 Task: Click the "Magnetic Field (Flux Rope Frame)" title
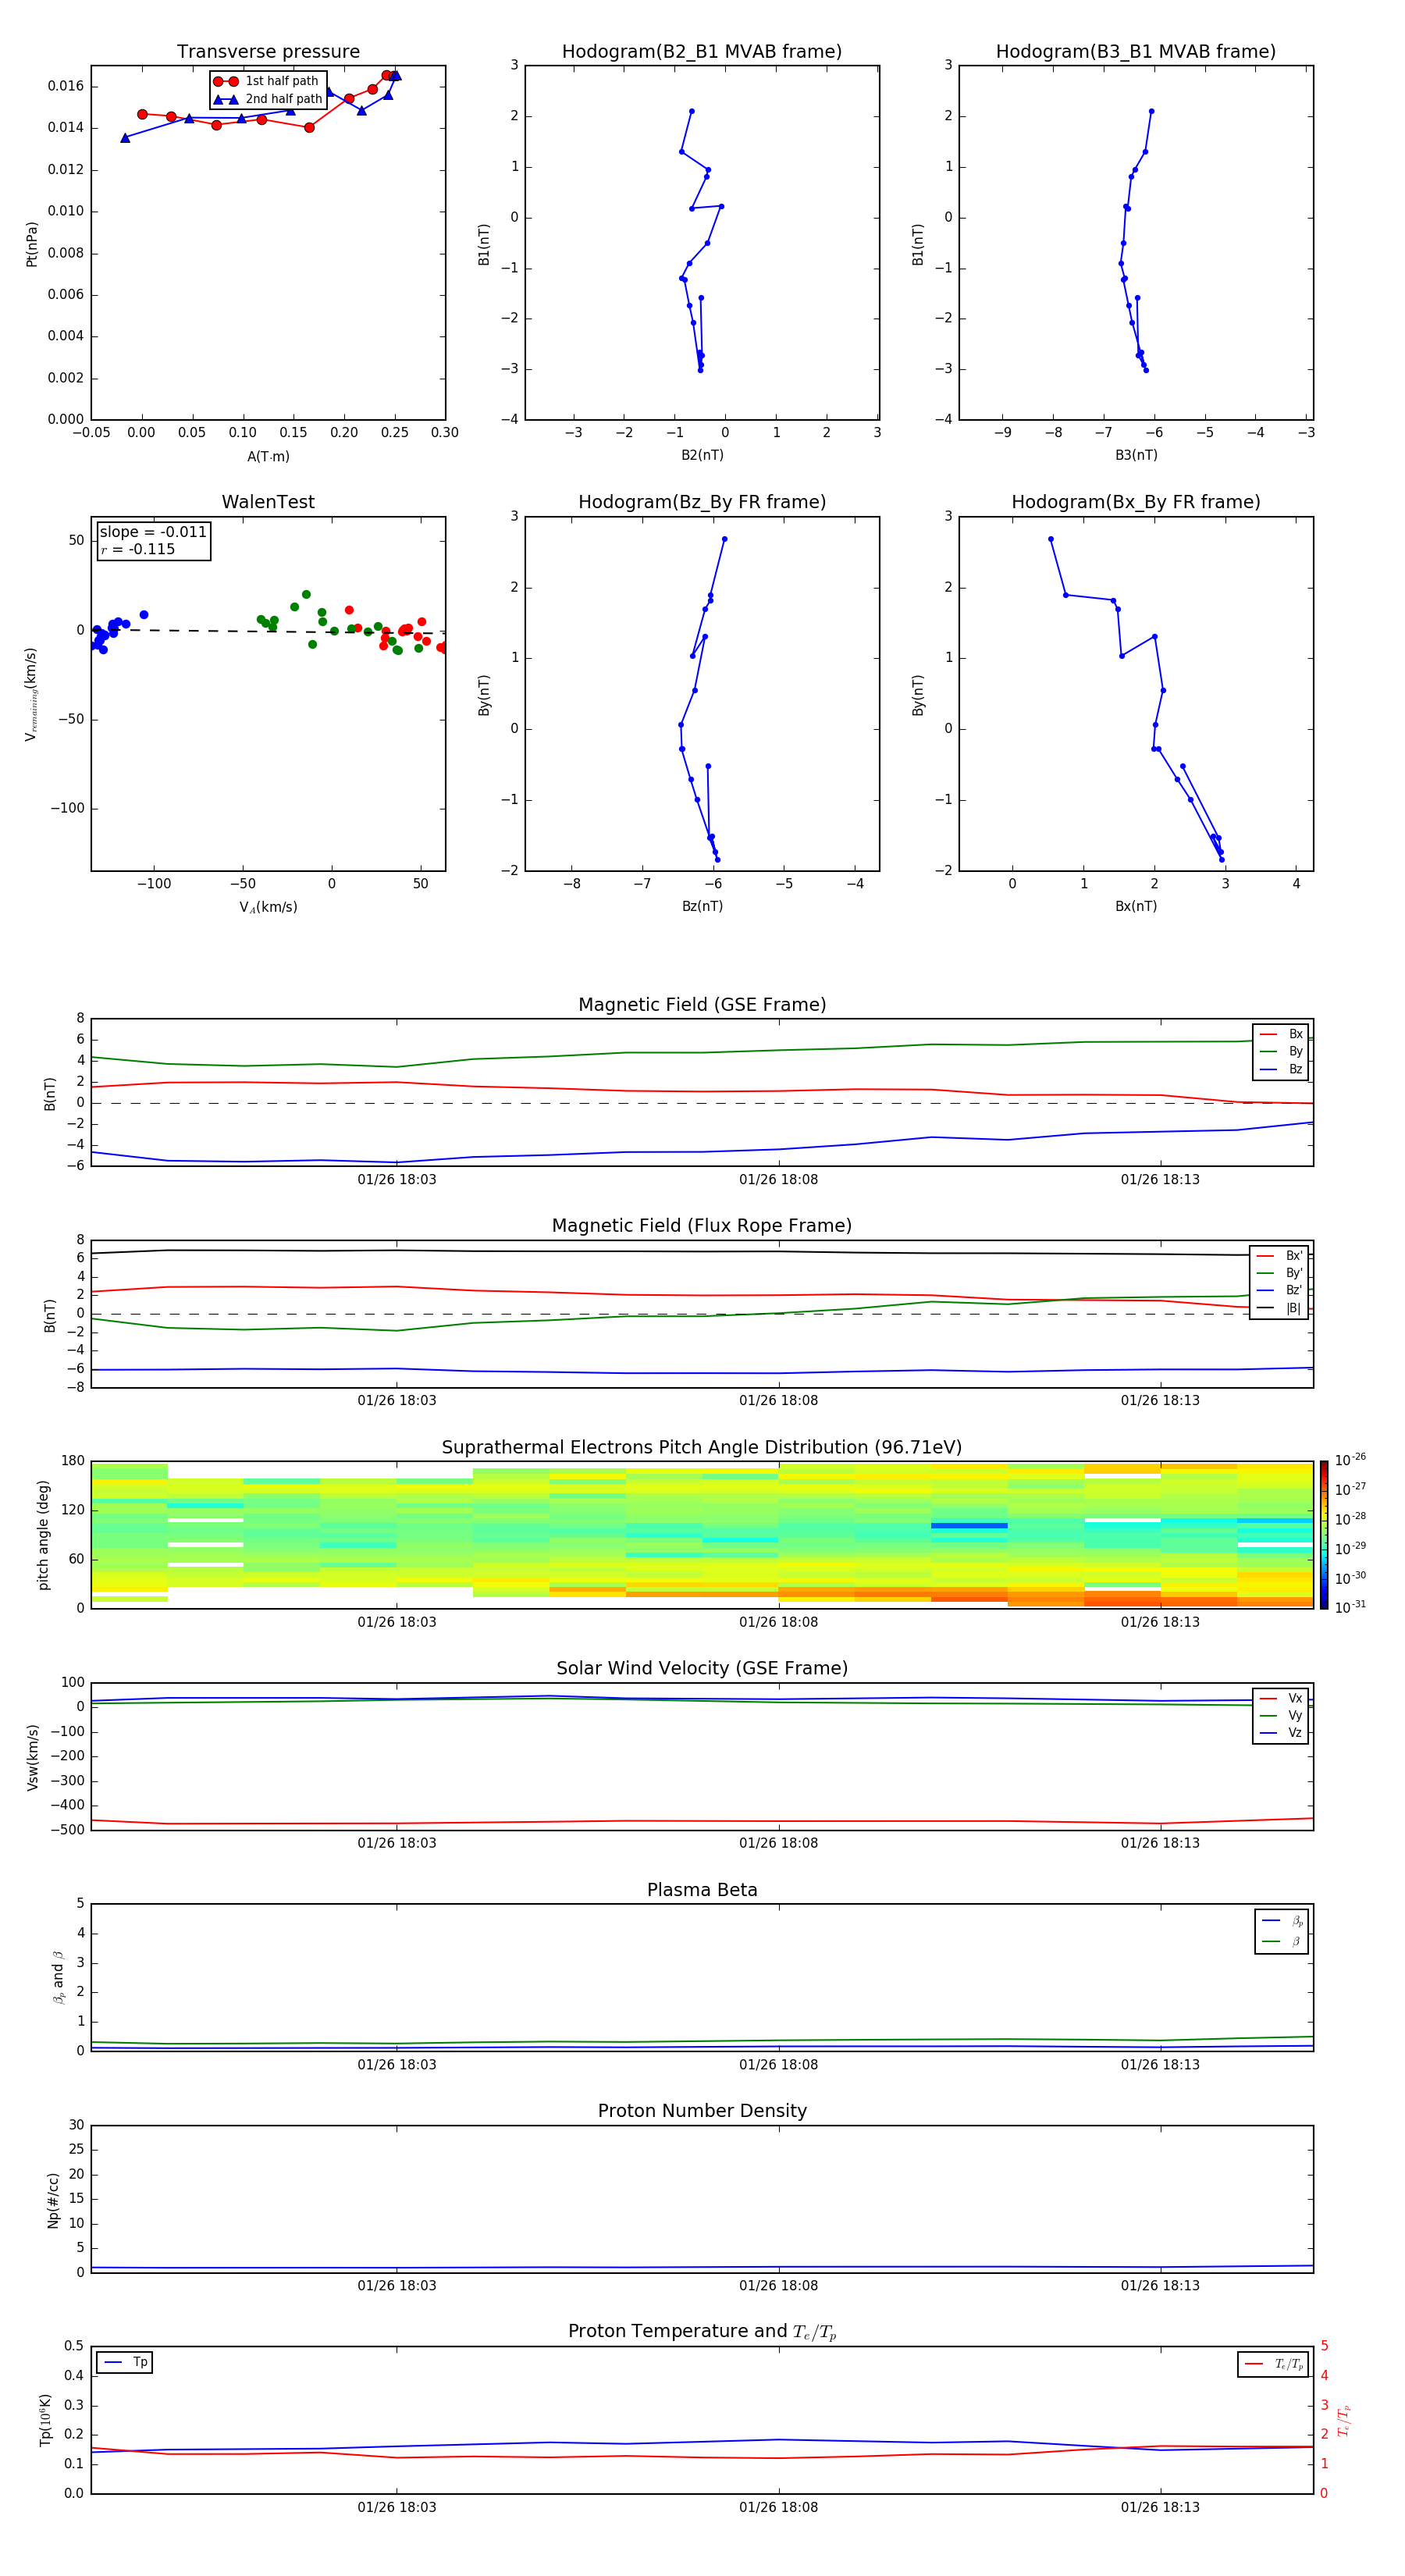[702, 1226]
